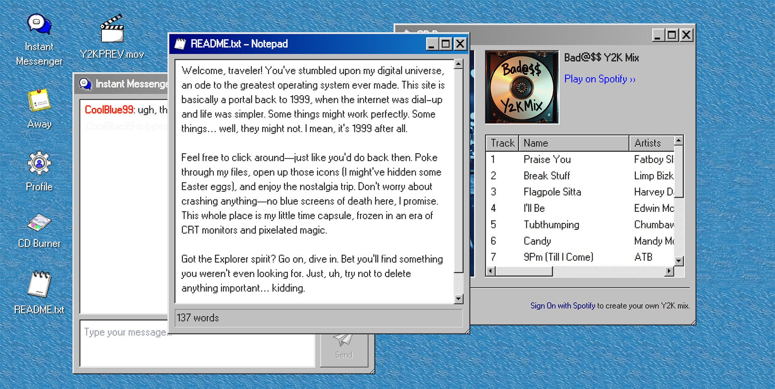Click the chat bubble icon on Instant Messenger titlebar
The width and height of the screenshot is (775, 389).
point(85,84)
